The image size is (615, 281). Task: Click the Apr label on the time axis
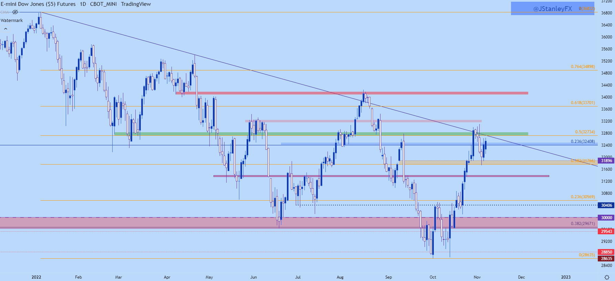[x=167, y=277]
